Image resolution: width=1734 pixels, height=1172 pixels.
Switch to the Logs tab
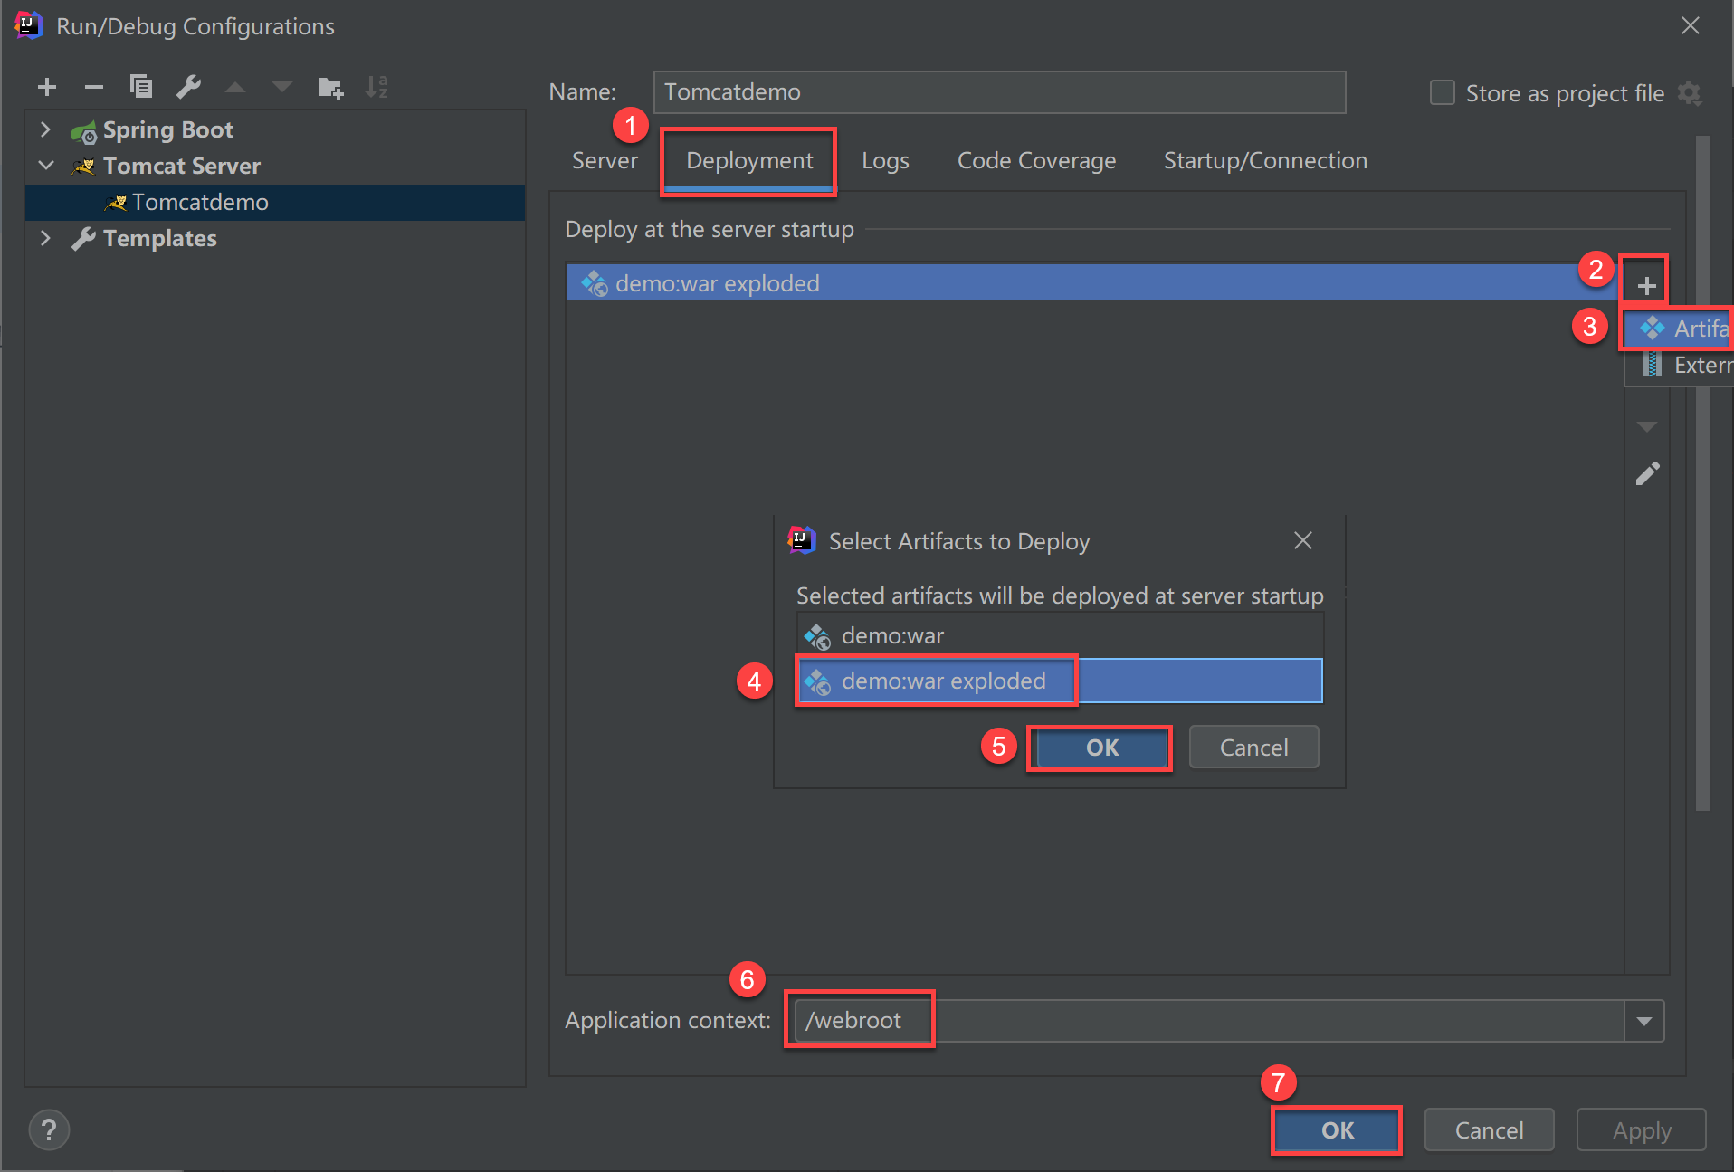(885, 160)
